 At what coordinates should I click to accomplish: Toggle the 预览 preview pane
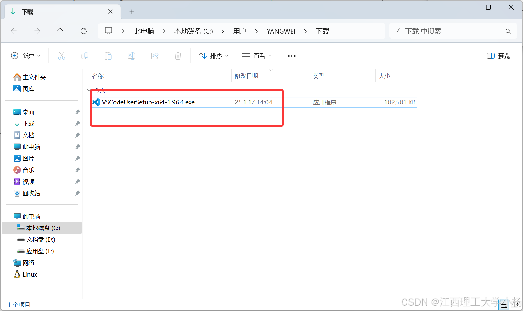pyautogui.click(x=498, y=56)
